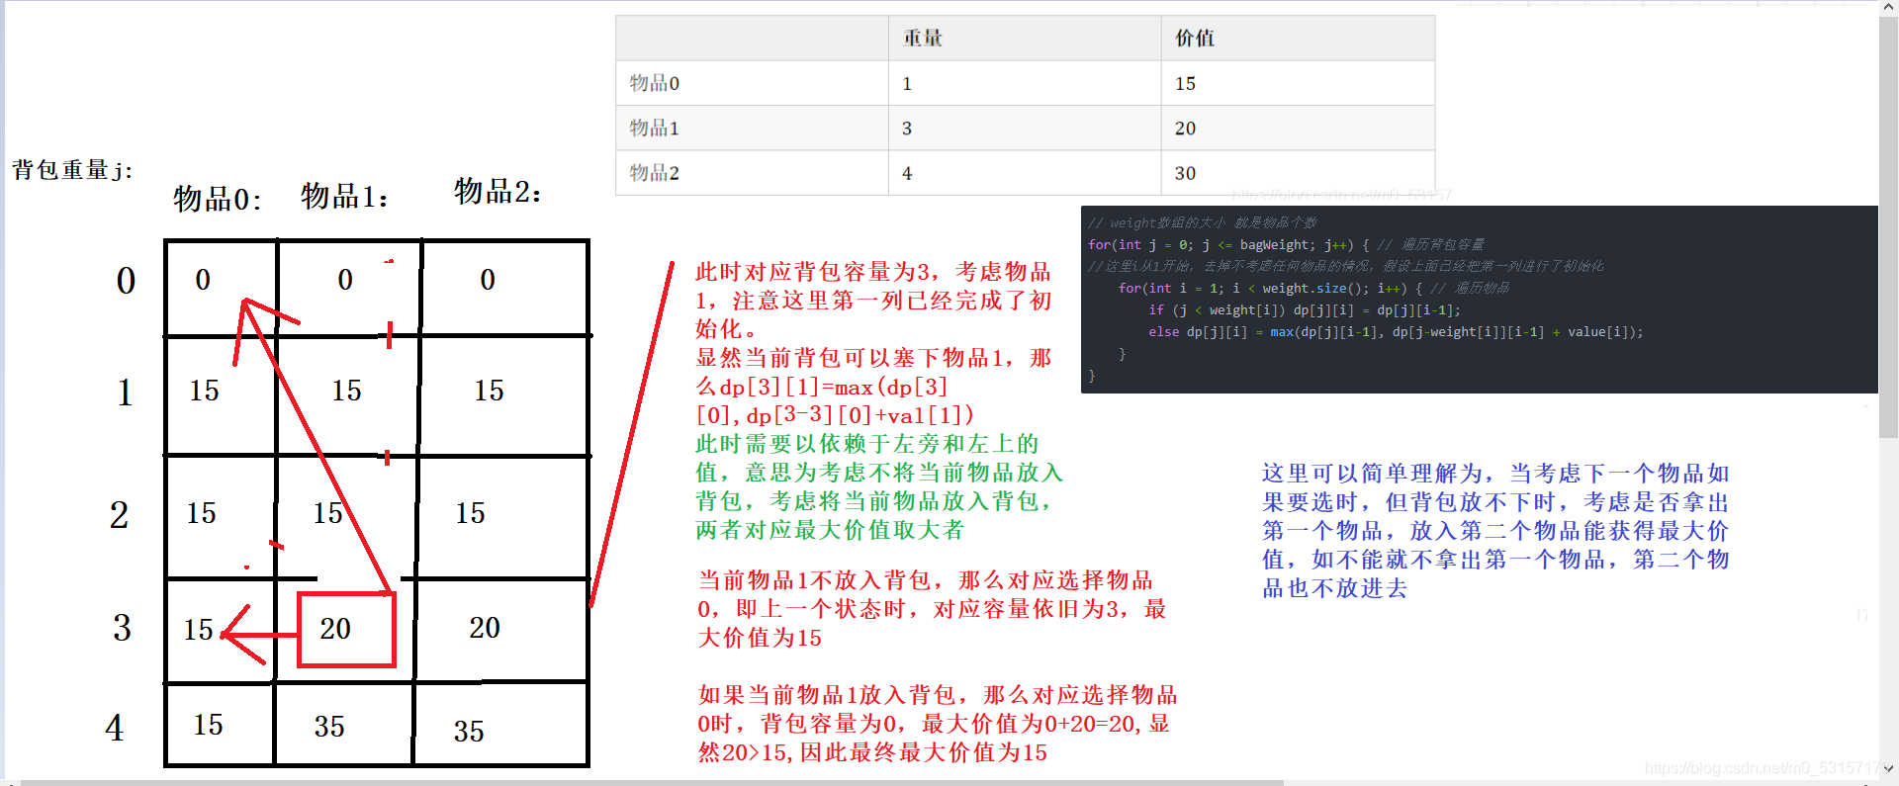Click the backpack weight row label 2 beside the grid
Viewport: 1899px width, 786px height.
pyautogui.click(x=119, y=514)
